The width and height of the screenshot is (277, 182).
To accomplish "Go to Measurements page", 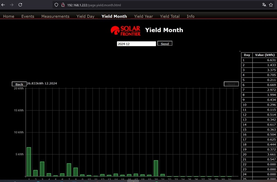I will (x=55, y=16).
